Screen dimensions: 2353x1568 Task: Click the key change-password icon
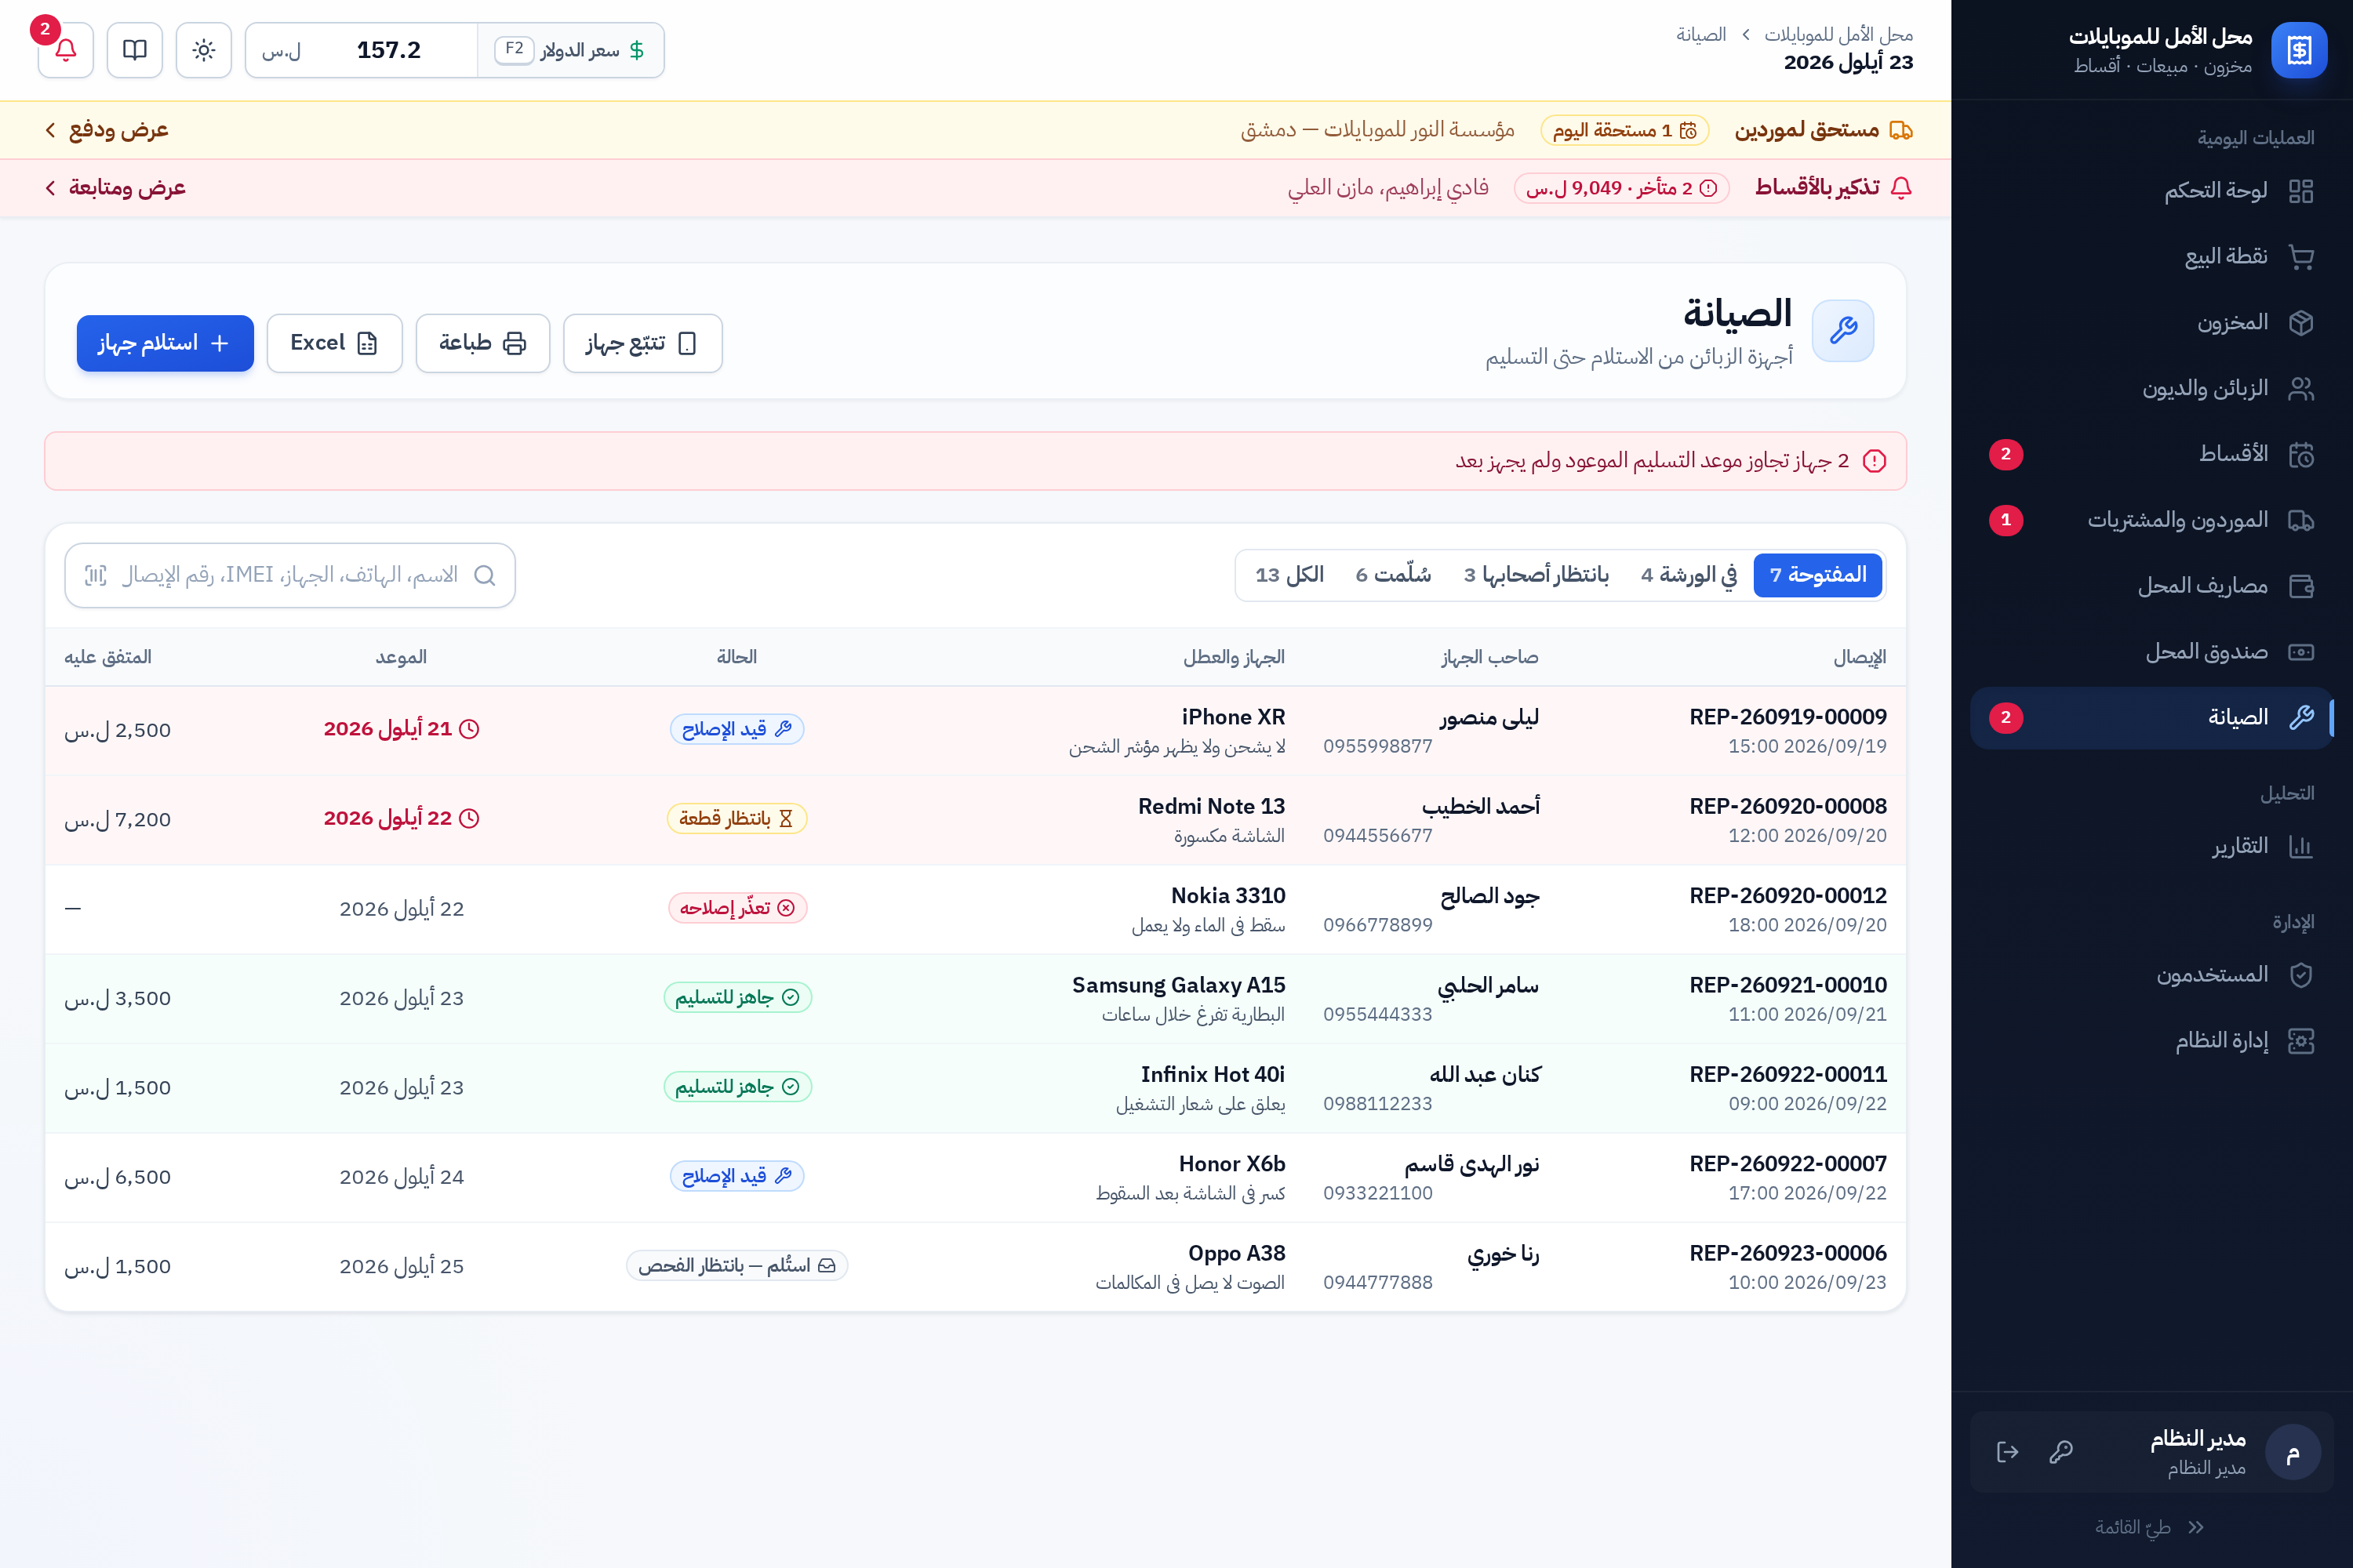point(2061,1452)
